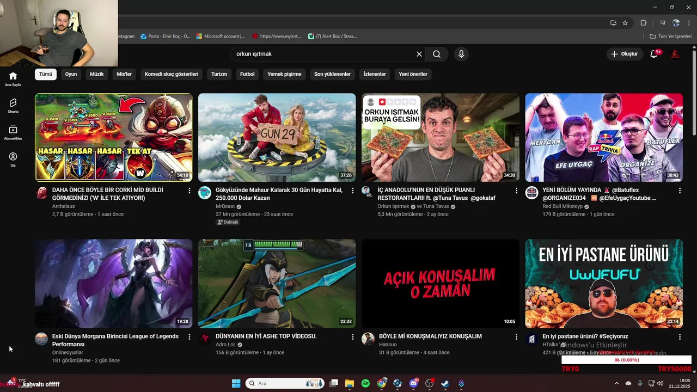Select the Son yüklenenler chip
Screen dimensions: 697x392
pos(332,74)
